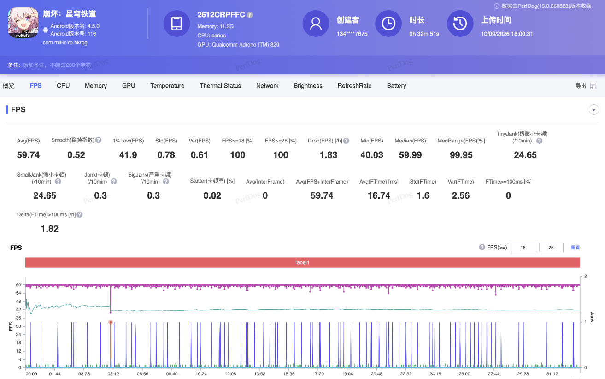Click the 重置 reset link
Image resolution: width=605 pixels, height=379 pixels.
[x=576, y=248]
